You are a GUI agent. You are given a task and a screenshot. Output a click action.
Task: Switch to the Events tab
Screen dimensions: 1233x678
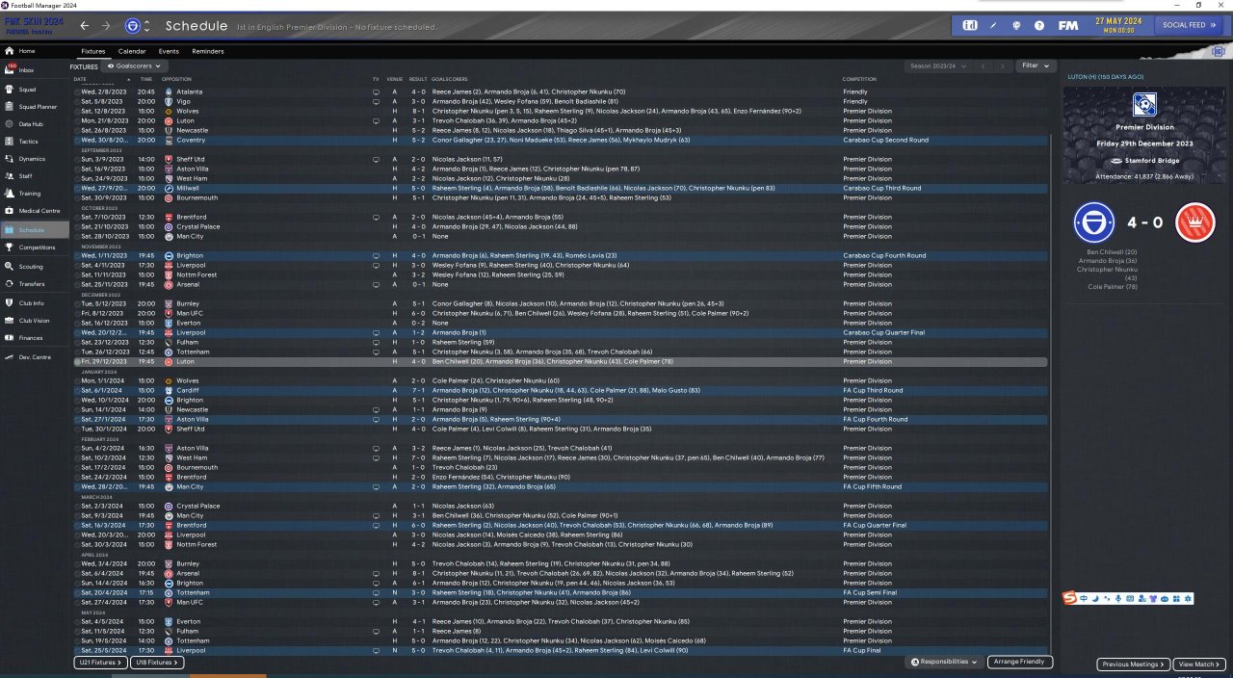169,51
